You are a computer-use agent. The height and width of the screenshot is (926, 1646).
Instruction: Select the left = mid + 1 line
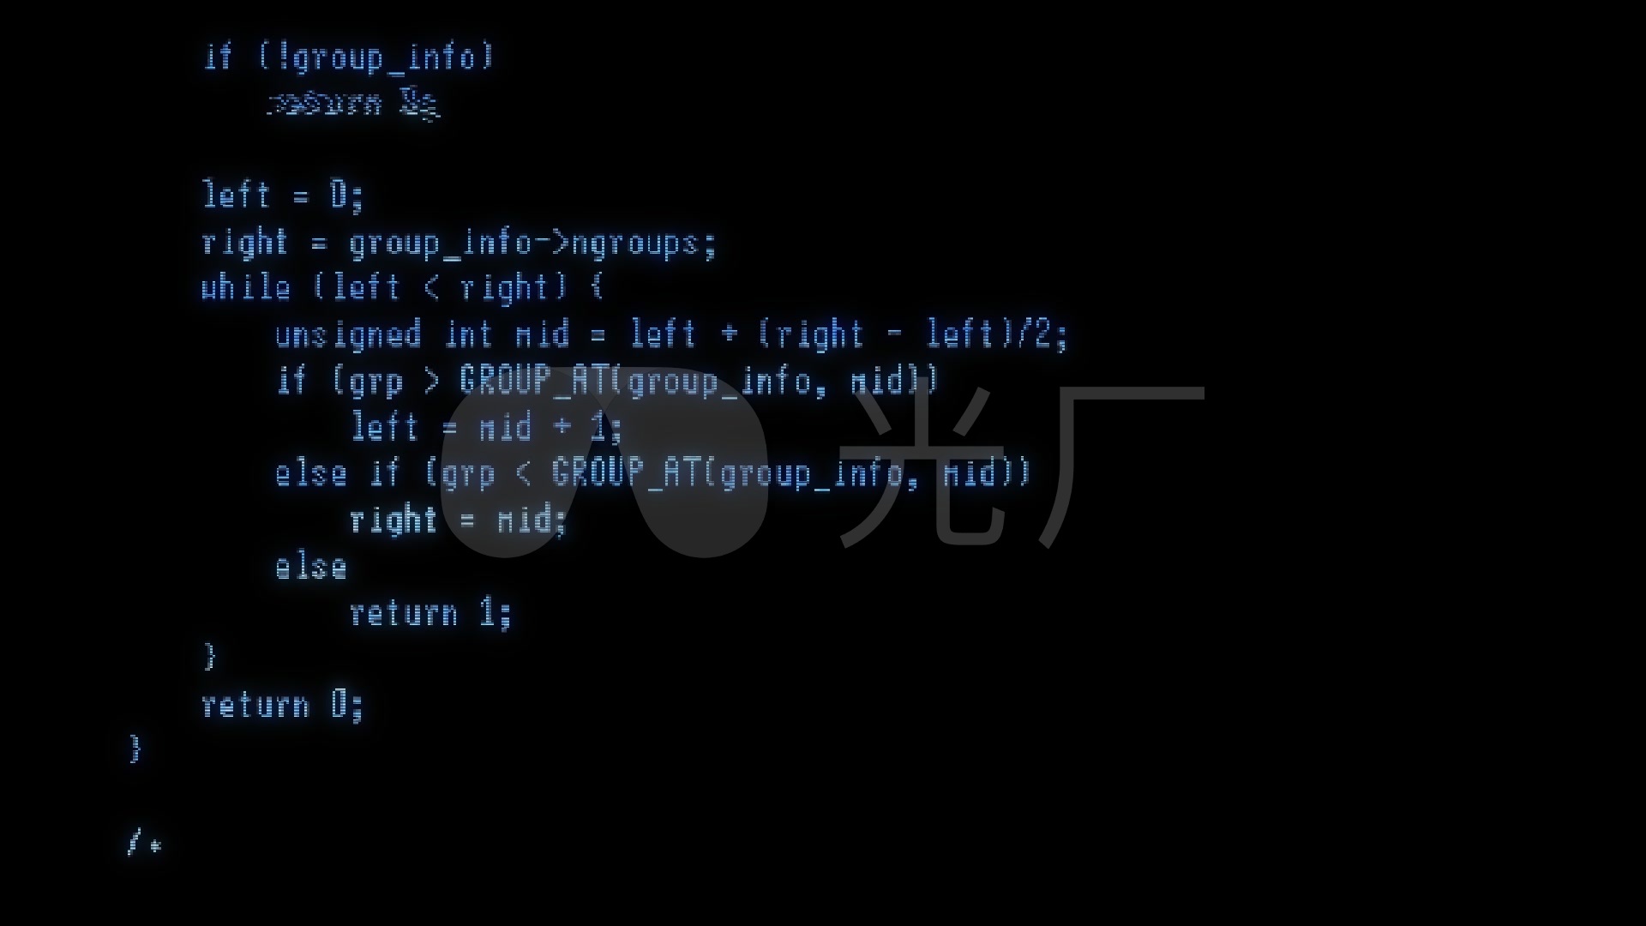click(x=485, y=426)
